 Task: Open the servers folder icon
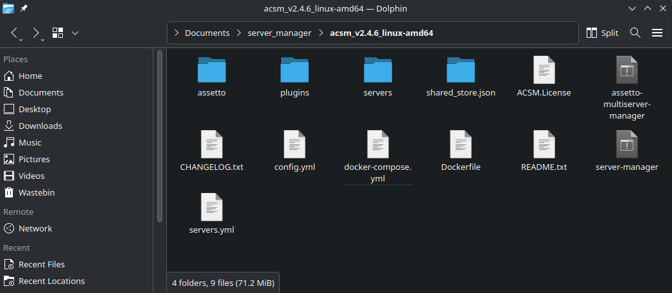(x=377, y=70)
